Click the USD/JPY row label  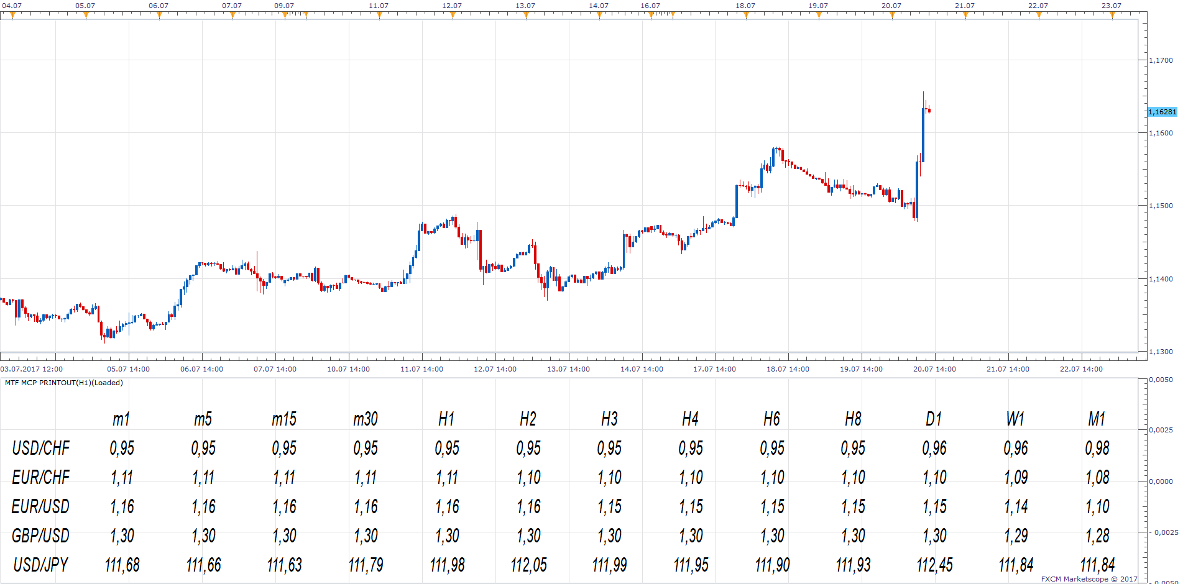[x=41, y=565]
